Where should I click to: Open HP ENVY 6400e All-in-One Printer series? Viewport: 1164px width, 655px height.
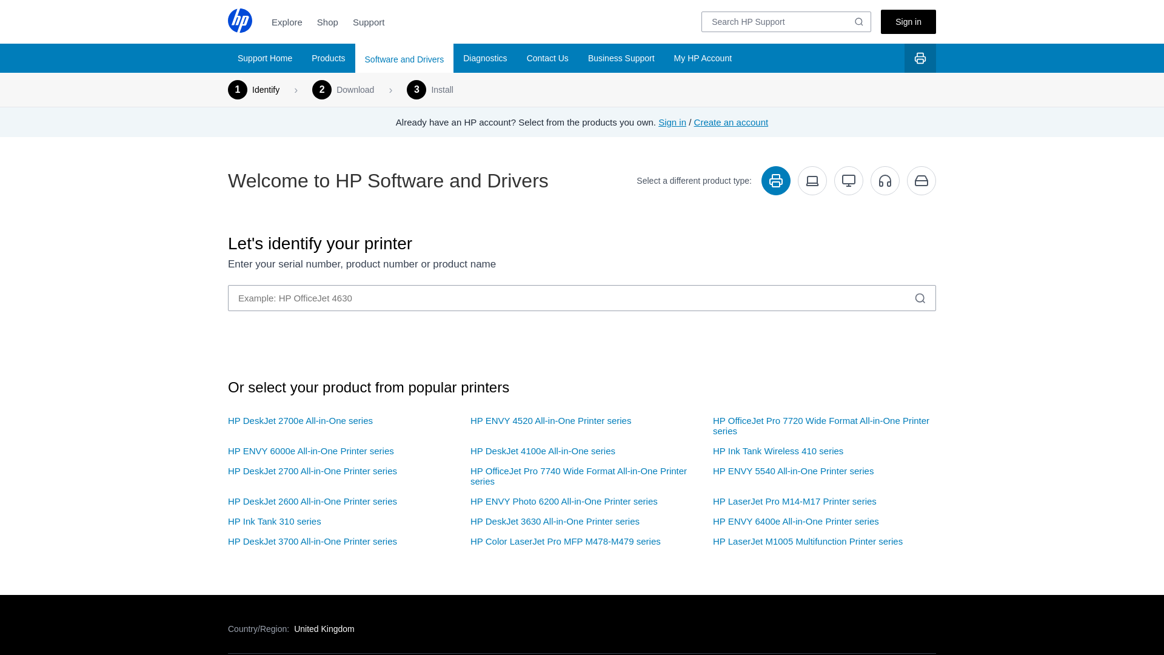point(796,522)
